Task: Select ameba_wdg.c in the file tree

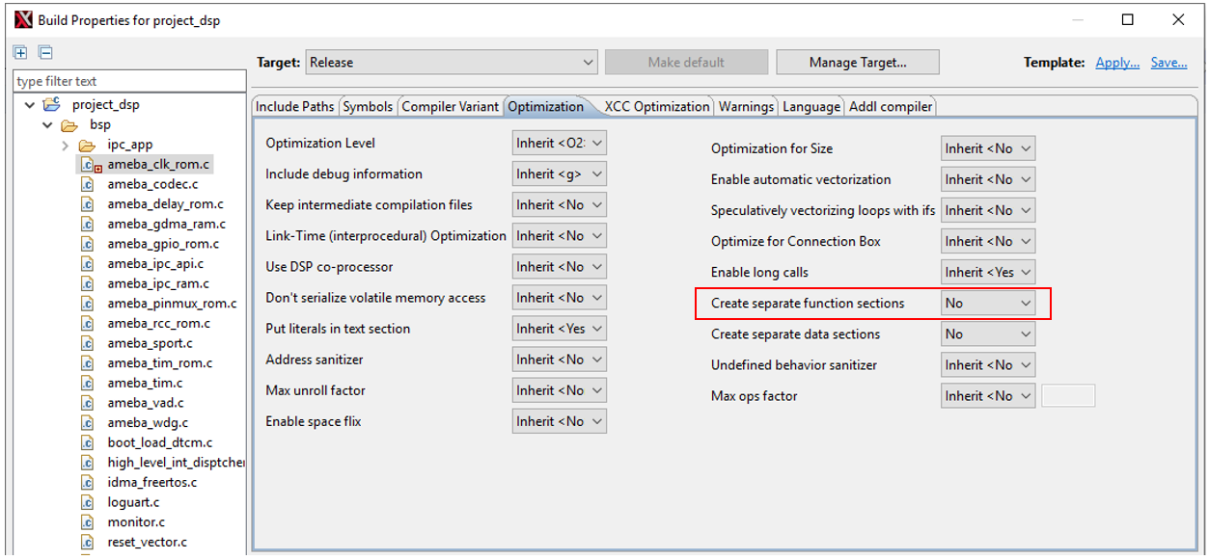Action: coord(148,422)
